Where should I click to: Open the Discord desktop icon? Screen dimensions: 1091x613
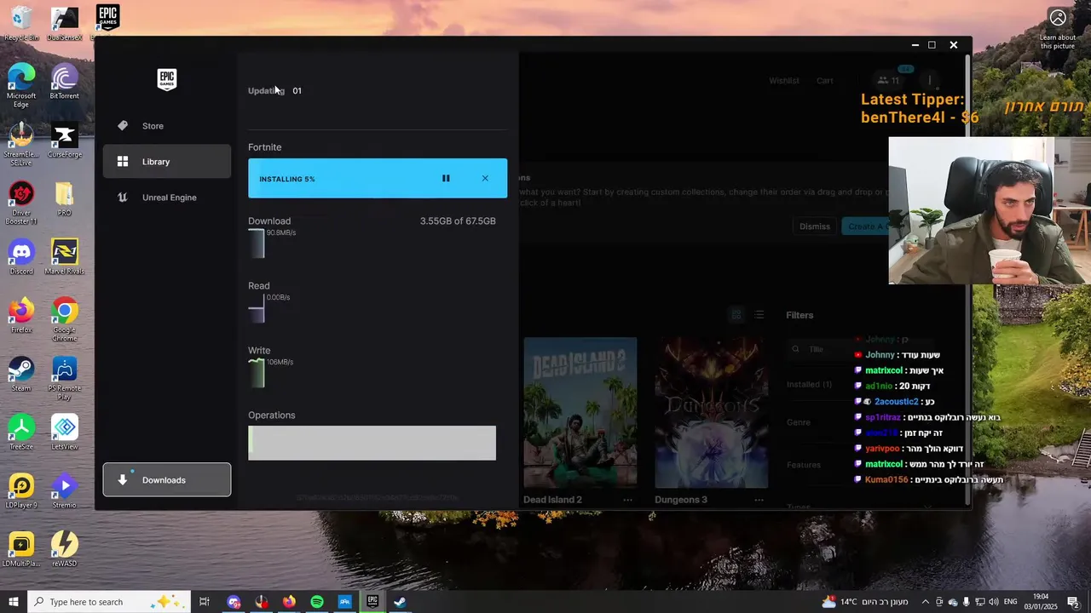tap(21, 258)
